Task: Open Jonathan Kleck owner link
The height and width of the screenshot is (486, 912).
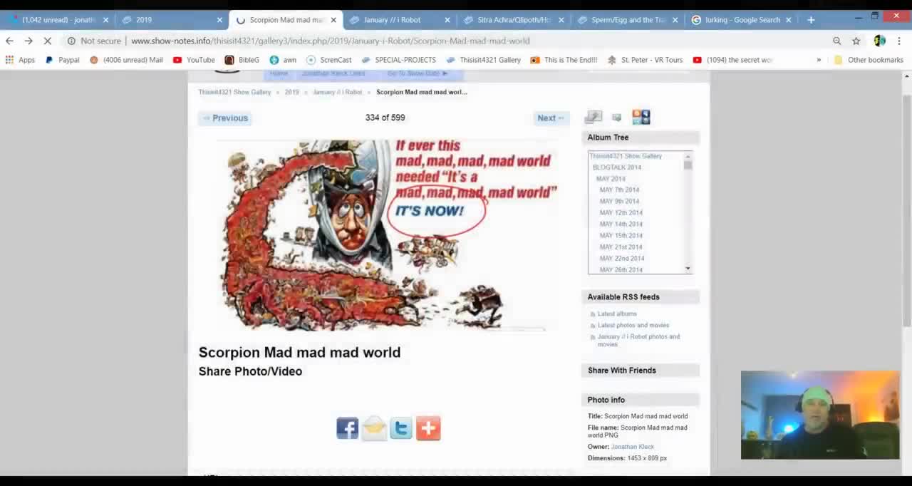Action: point(632,447)
